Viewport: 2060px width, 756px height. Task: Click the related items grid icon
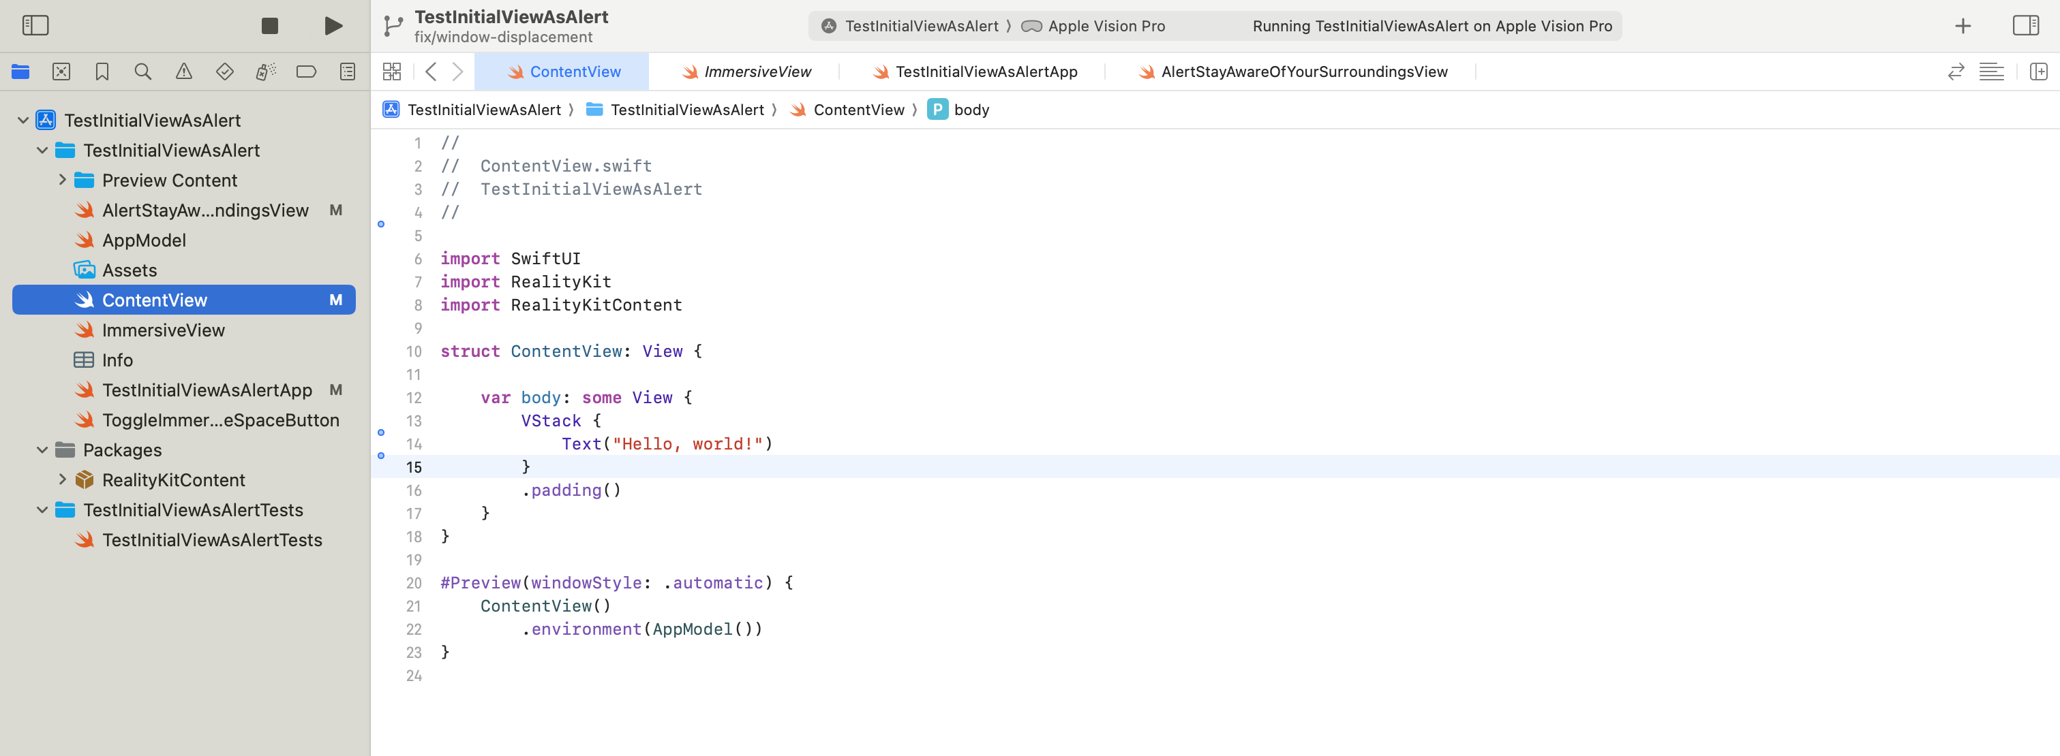[392, 72]
